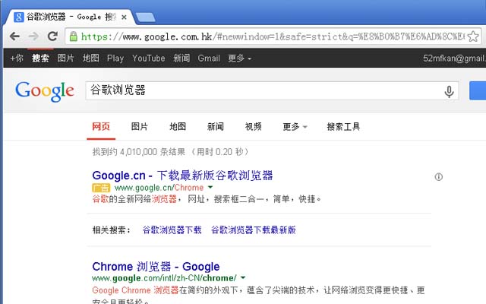Click the blue search button

click(478, 90)
